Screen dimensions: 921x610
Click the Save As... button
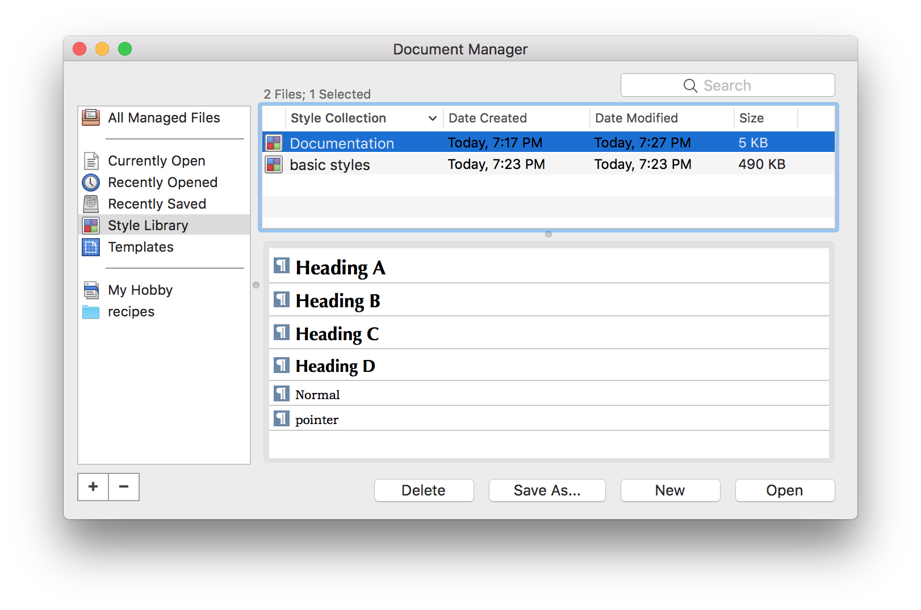click(x=547, y=490)
